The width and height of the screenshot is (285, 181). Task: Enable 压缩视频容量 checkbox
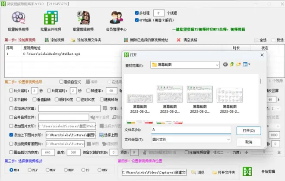[x=187, y=152]
